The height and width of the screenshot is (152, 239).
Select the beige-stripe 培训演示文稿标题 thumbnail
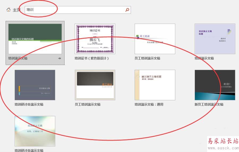155,85
